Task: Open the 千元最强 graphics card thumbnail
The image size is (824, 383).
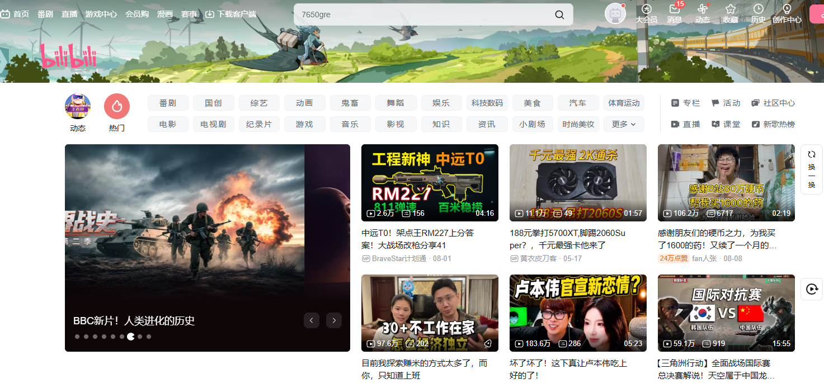Action: click(x=578, y=183)
